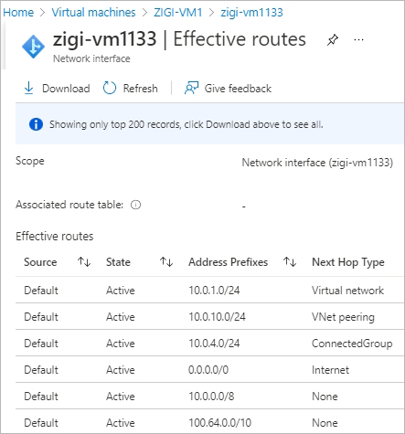Click the network interface resource icon
The height and width of the screenshot is (434, 405).
click(x=33, y=47)
